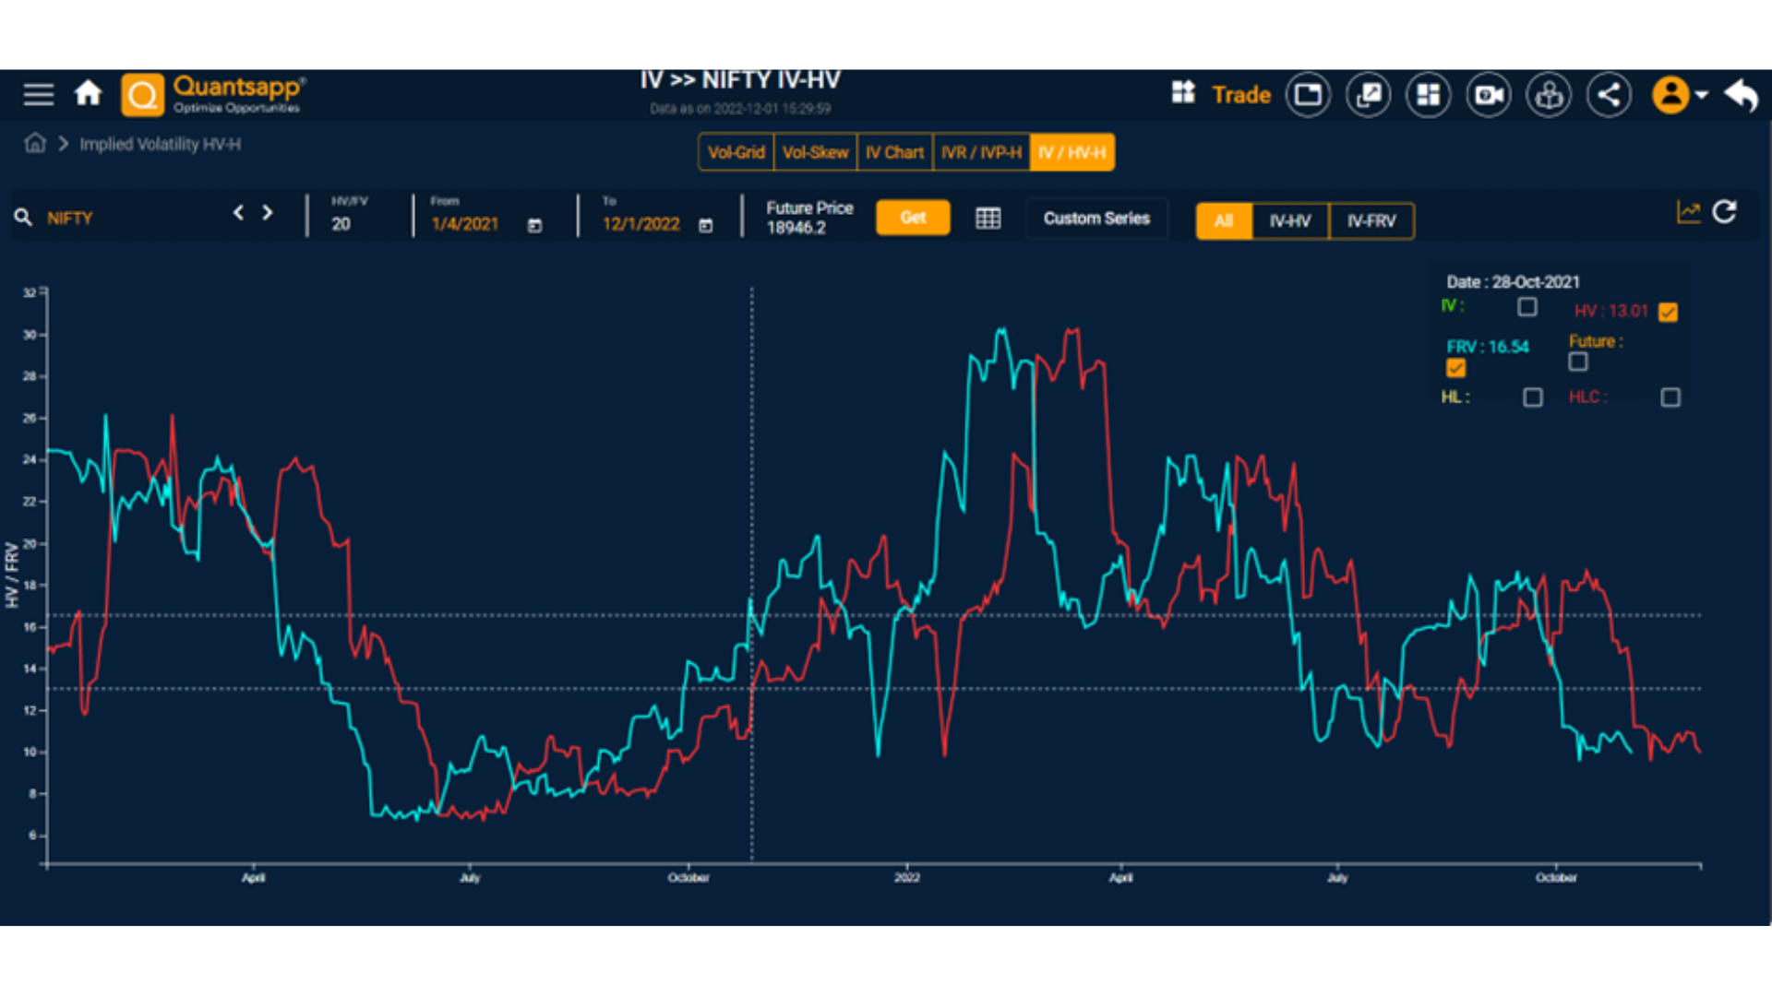Open the data table grid view icon
Image resolution: width=1772 pixels, height=996 pixels.
(x=988, y=219)
